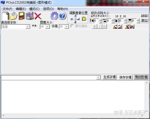Click the bottom edge value field

[134, 21]
